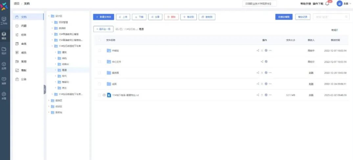The width and height of the screenshot is (353, 160).
Task: Click the 上传 upload button
Action: click(123, 17)
